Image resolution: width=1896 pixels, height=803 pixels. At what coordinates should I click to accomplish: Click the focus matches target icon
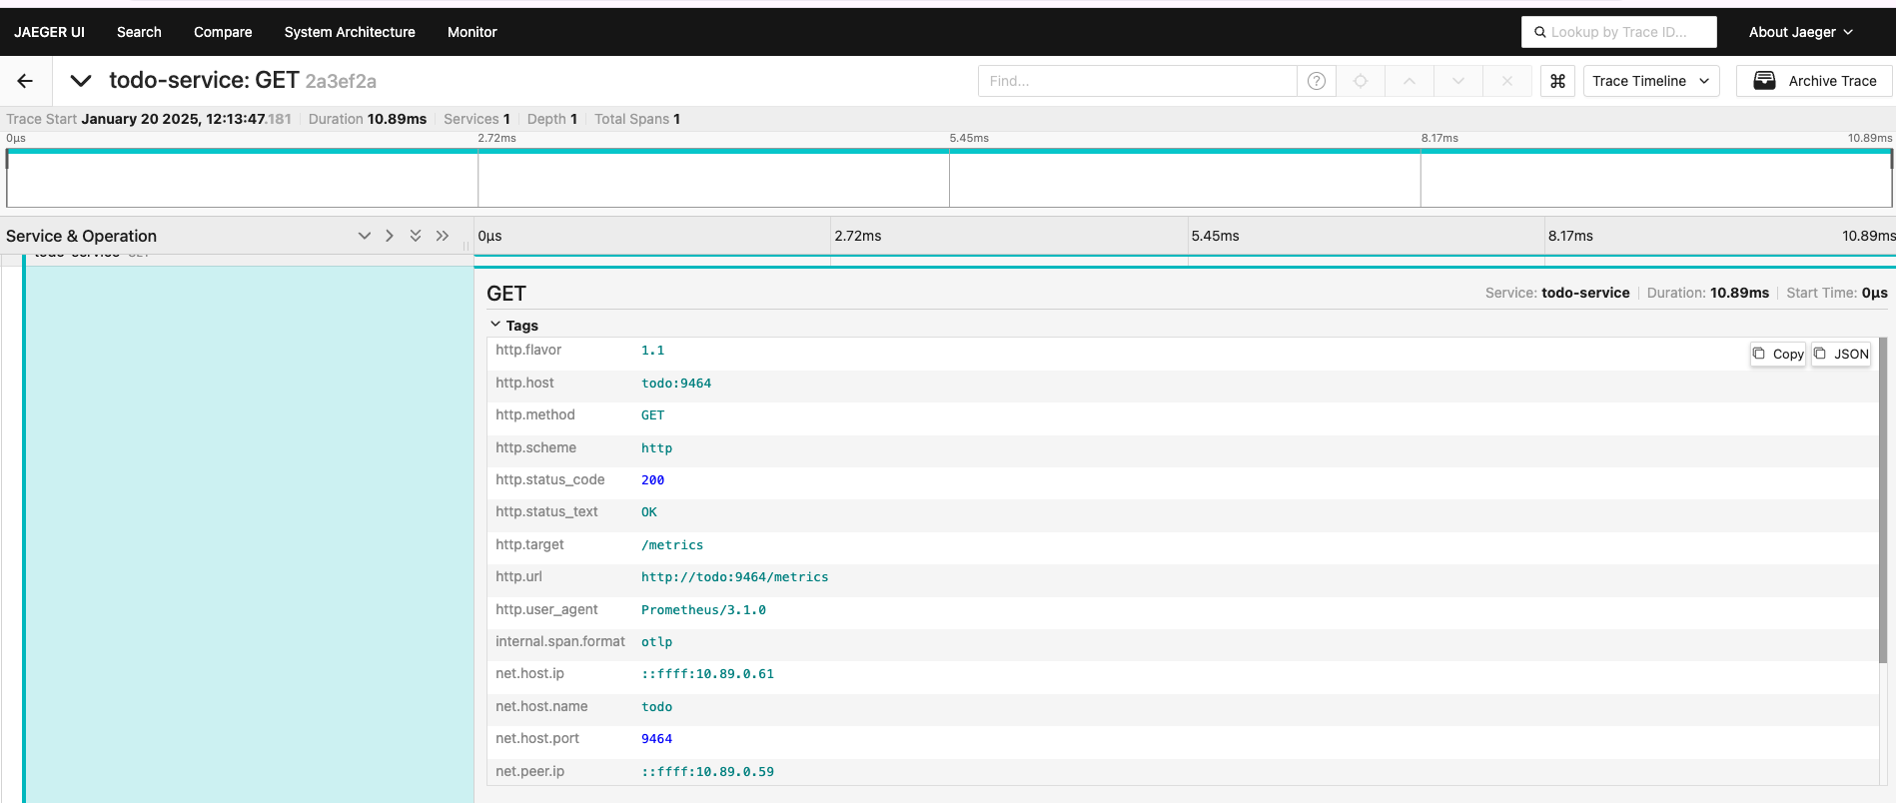[1361, 81]
